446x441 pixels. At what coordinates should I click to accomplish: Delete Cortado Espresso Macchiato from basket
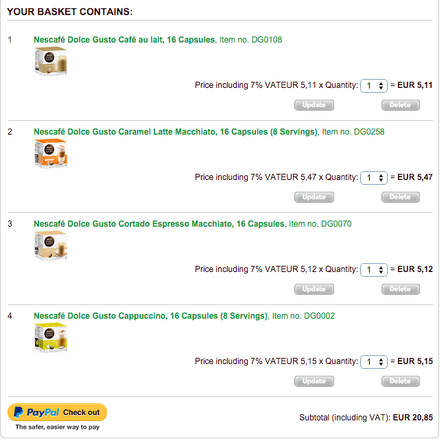click(400, 289)
